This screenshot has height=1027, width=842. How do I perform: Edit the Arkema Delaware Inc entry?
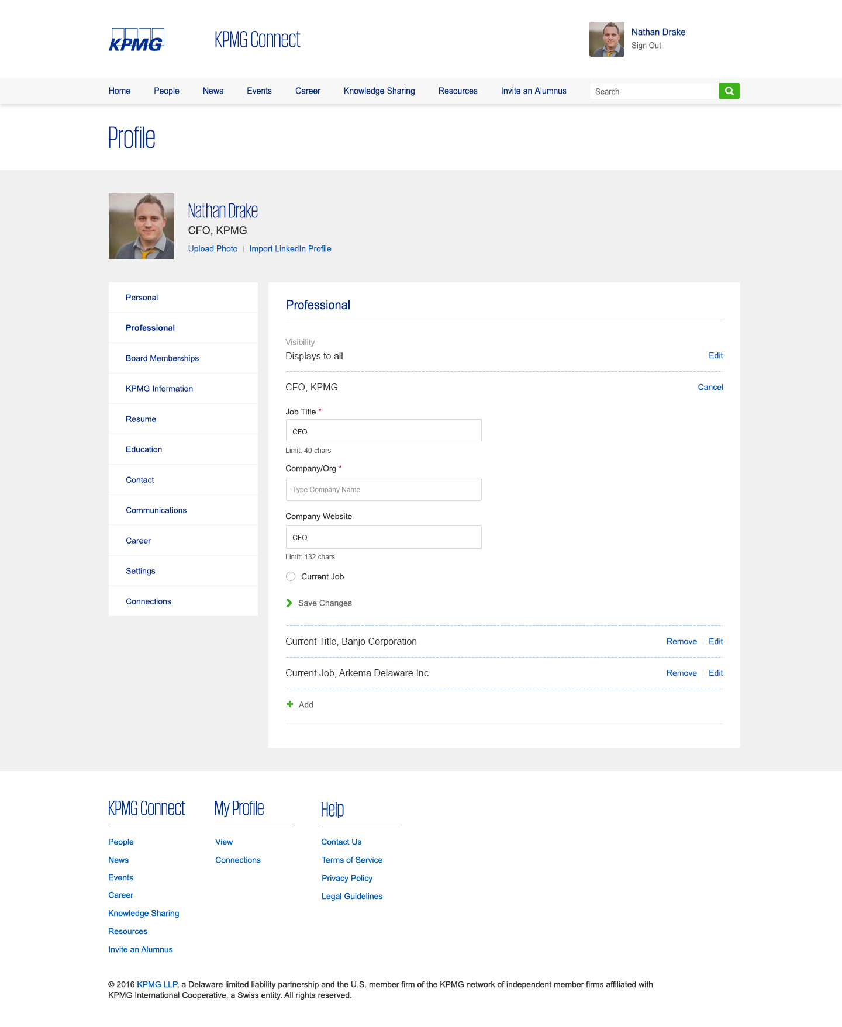(716, 673)
